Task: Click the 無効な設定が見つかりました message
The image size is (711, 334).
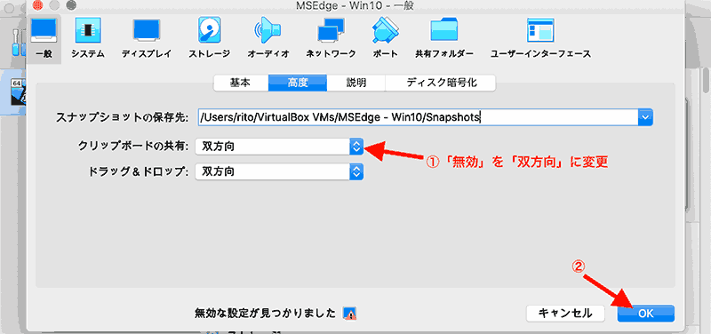Action: tap(265, 314)
